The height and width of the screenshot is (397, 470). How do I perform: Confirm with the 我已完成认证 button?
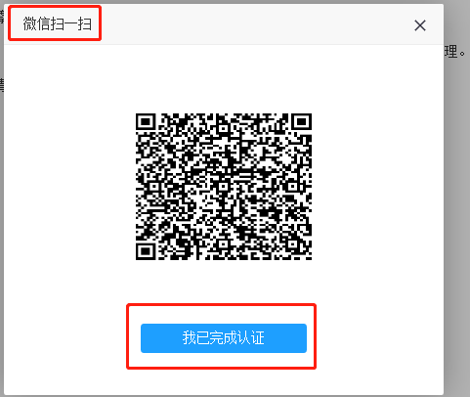pos(224,338)
